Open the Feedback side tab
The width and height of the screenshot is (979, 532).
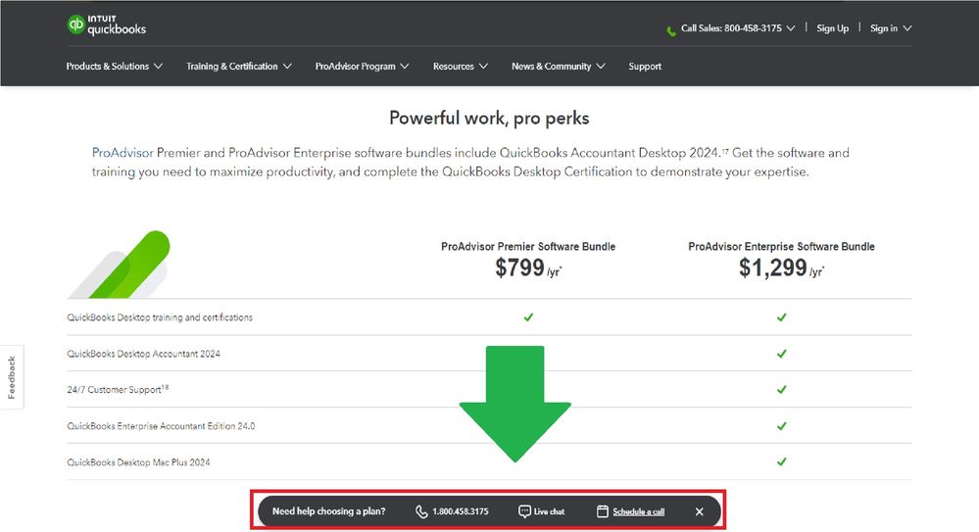tap(12, 377)
